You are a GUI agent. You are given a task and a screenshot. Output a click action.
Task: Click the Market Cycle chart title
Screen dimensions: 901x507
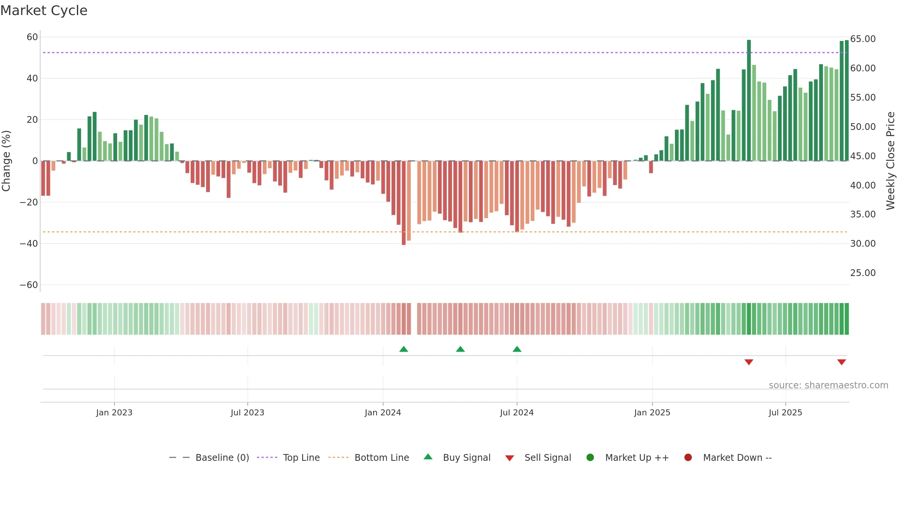point(44,11)
